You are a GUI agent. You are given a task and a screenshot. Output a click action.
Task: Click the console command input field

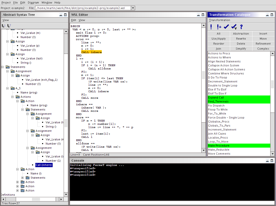click(172, 203)
